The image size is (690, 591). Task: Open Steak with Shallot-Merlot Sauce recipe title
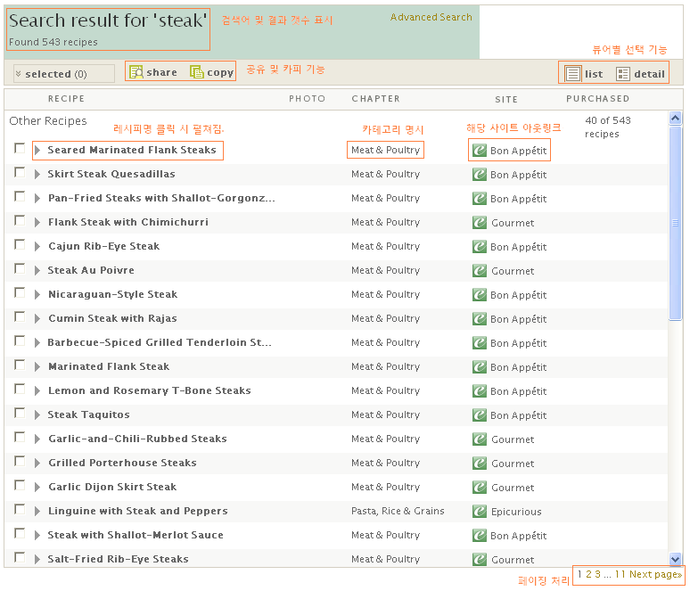(136, 535)
